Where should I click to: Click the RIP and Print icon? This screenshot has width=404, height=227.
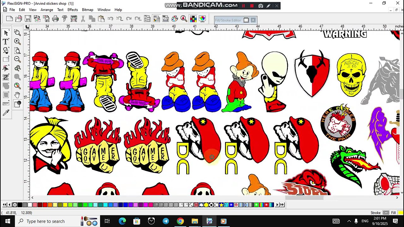tap(74, 19)
